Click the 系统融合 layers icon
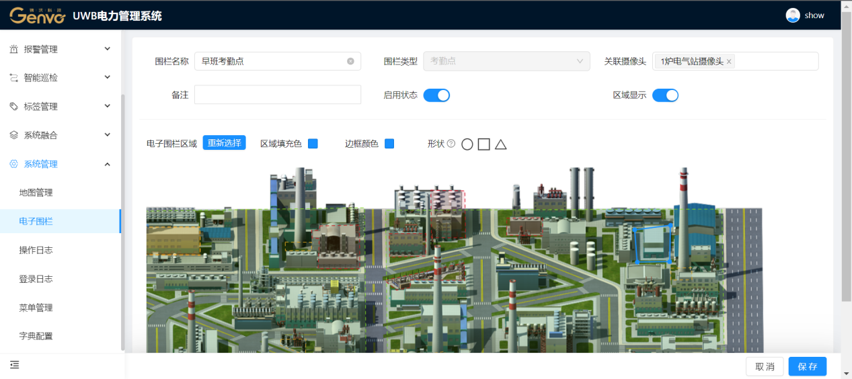 point(14,135)
